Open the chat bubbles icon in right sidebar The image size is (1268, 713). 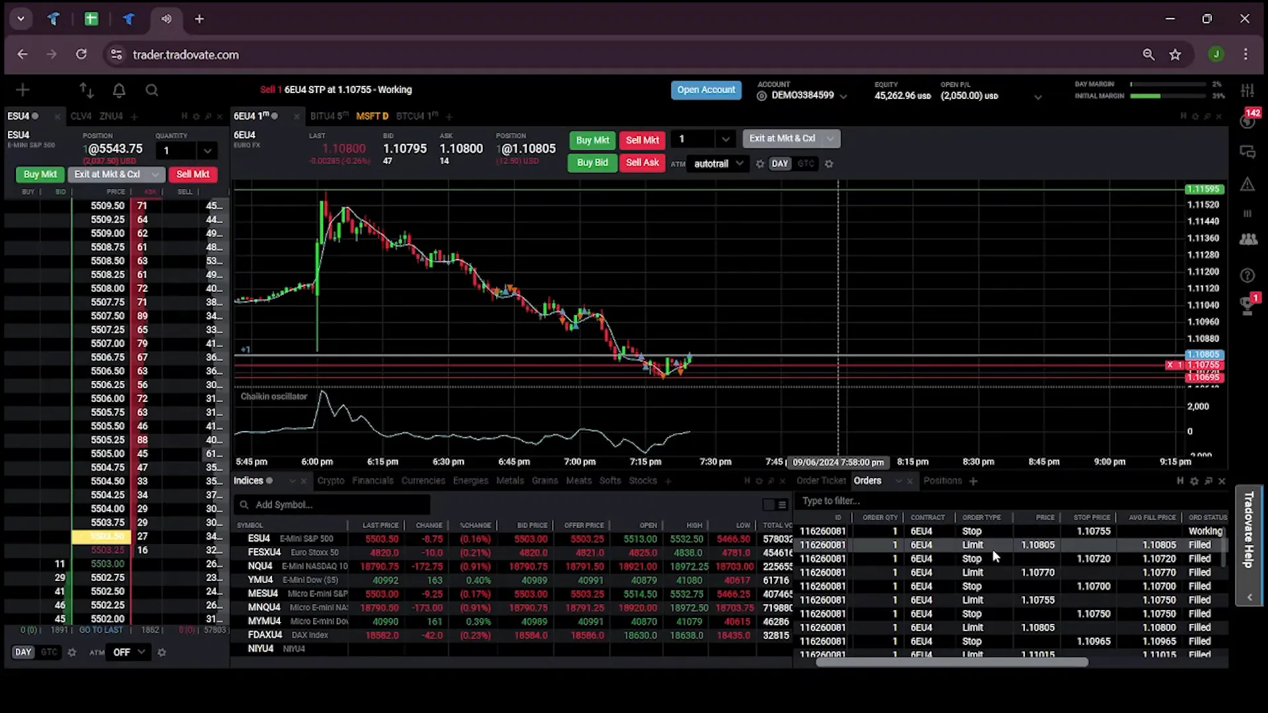click(x=1247, y=153)
